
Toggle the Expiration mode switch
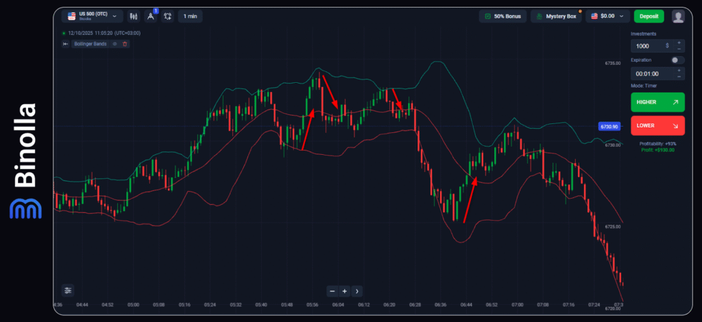coord(677,60)
